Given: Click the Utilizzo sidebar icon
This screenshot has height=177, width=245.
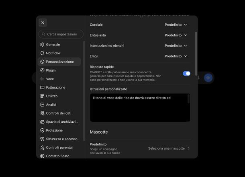Looking at the screenshot, I should pyautogui.click(x=42, y=96).
